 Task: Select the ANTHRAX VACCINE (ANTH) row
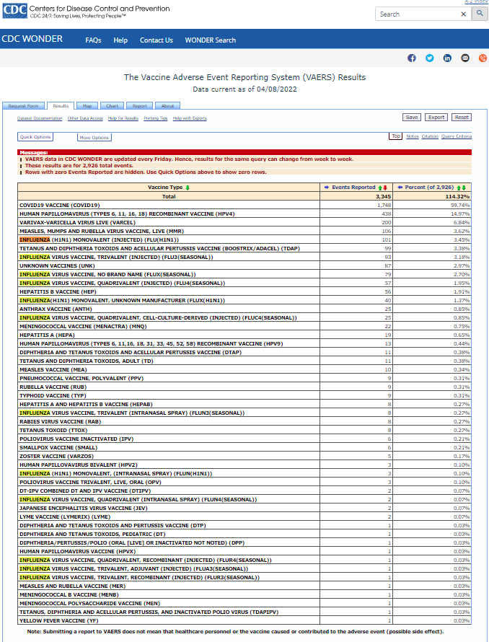click(x=244, y=309)
